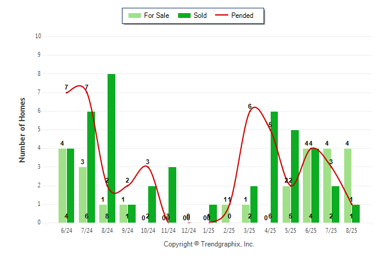Screen dimensions: 386x259
Task: Click the Sold legend green swatch
Action: (x=184, y=16)
